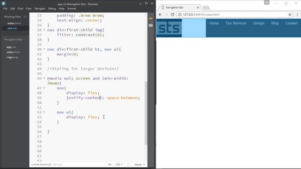
Task: Click the browser address bar URL
Action: [x=201, y=15]
